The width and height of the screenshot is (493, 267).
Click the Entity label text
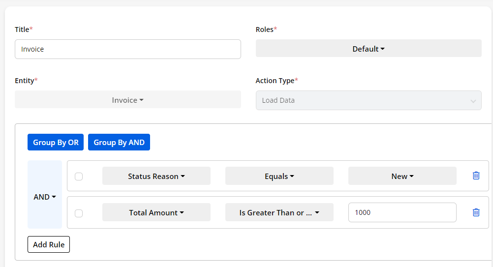24,81
